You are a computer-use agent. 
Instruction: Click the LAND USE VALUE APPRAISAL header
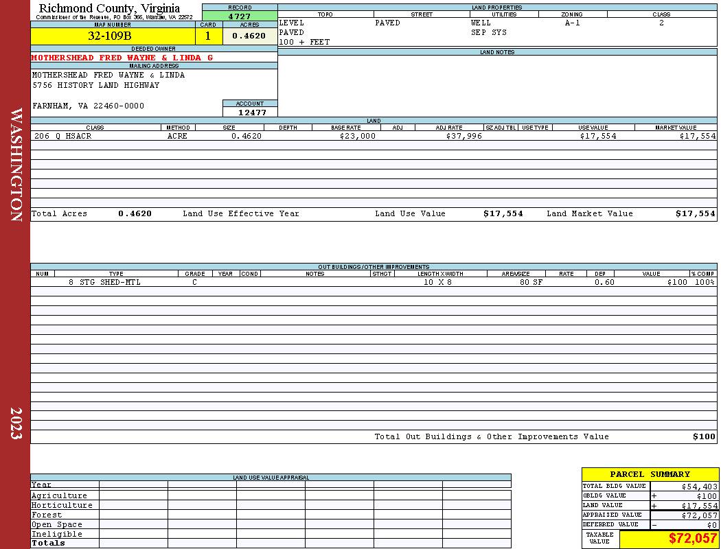pos(271,478)
